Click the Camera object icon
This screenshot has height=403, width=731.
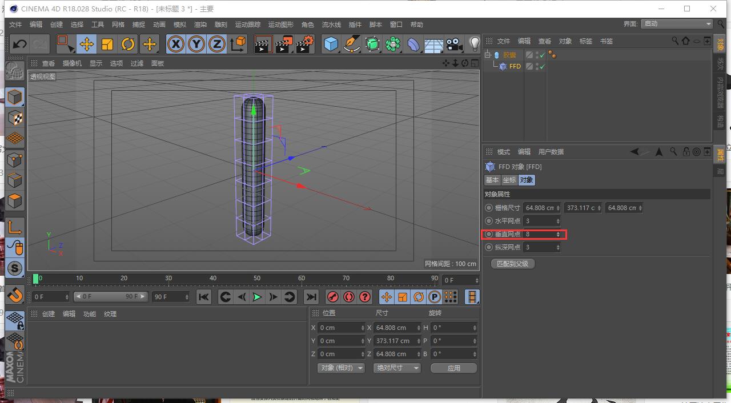tap(454, 44)
